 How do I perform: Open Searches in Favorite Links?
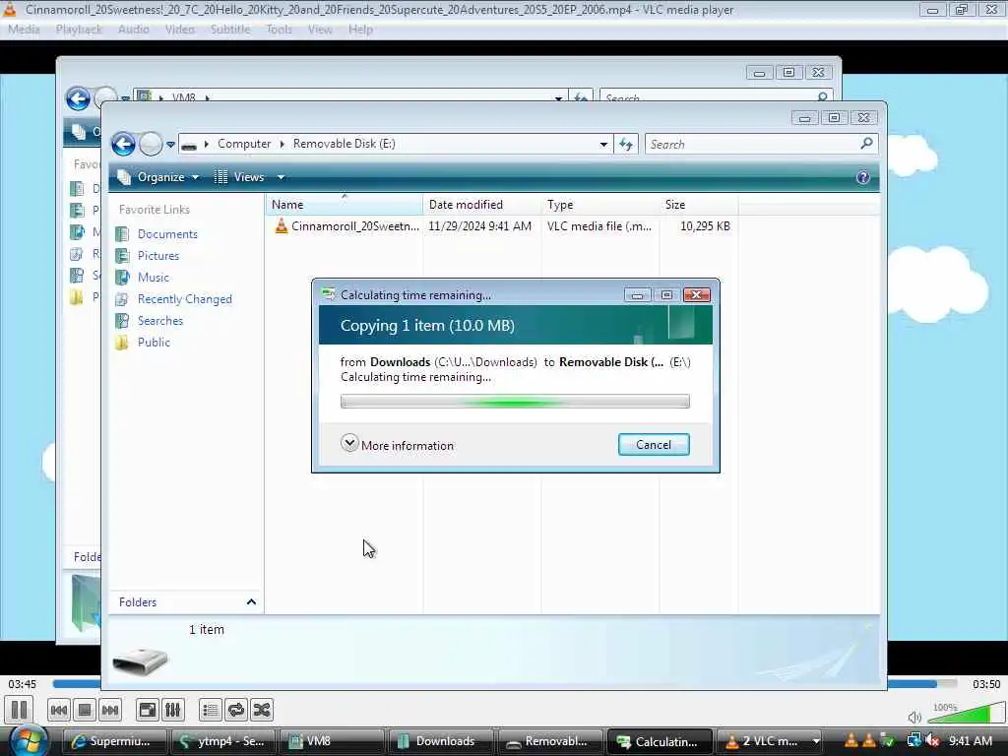[160, 321]
